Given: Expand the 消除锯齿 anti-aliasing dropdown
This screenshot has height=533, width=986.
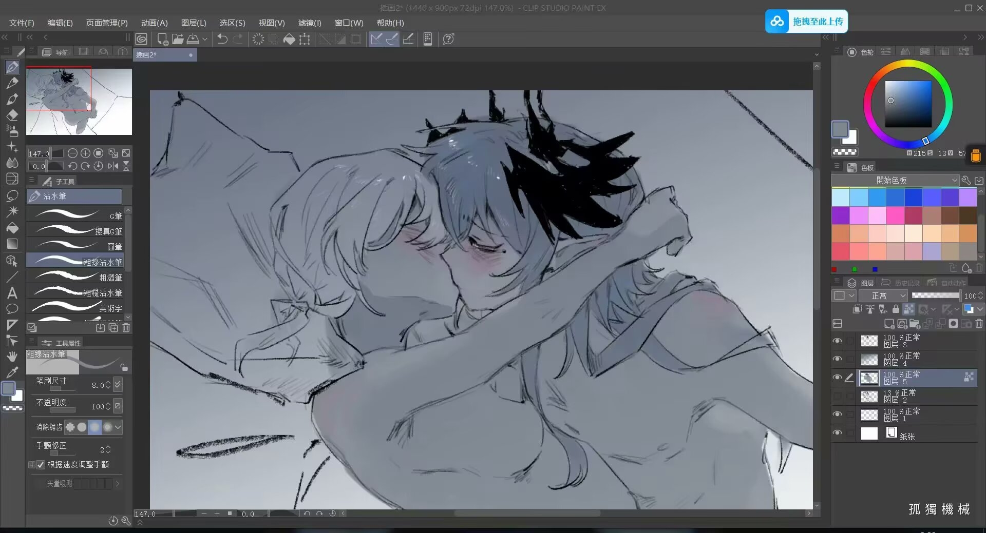Looking at the screenshot, I should (118, 427).
